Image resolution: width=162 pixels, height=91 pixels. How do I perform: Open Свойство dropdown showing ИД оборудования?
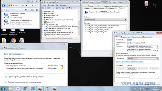click(105, 19)
